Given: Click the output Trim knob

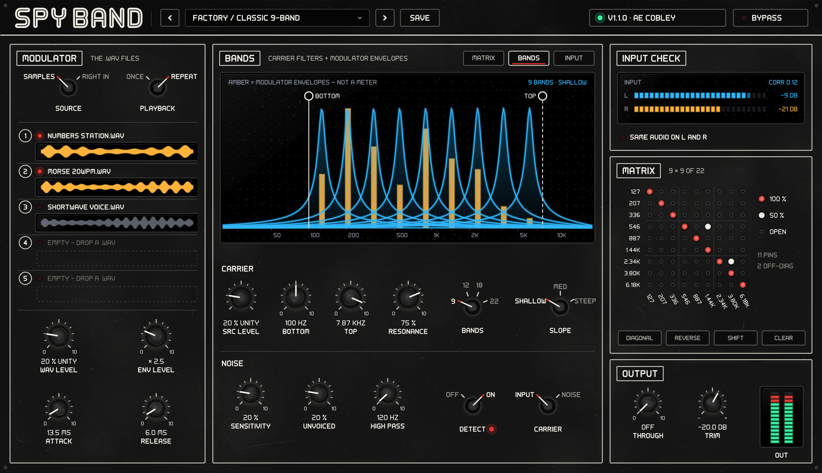Looking at the screenshot, I should [712, 403].
